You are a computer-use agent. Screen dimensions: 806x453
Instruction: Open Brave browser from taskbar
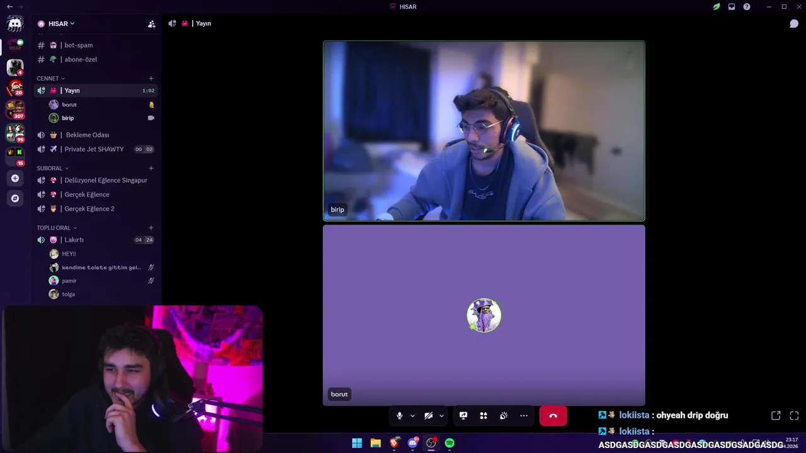394,443
